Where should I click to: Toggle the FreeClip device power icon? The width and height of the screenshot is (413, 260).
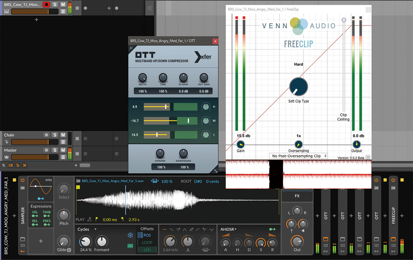[x=393, y=180]
